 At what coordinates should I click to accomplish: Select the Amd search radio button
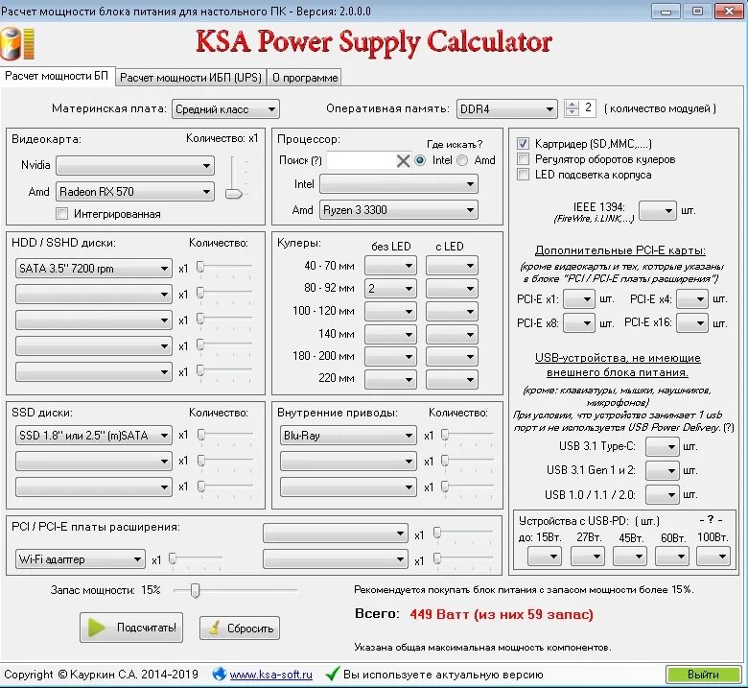point(462,160)
